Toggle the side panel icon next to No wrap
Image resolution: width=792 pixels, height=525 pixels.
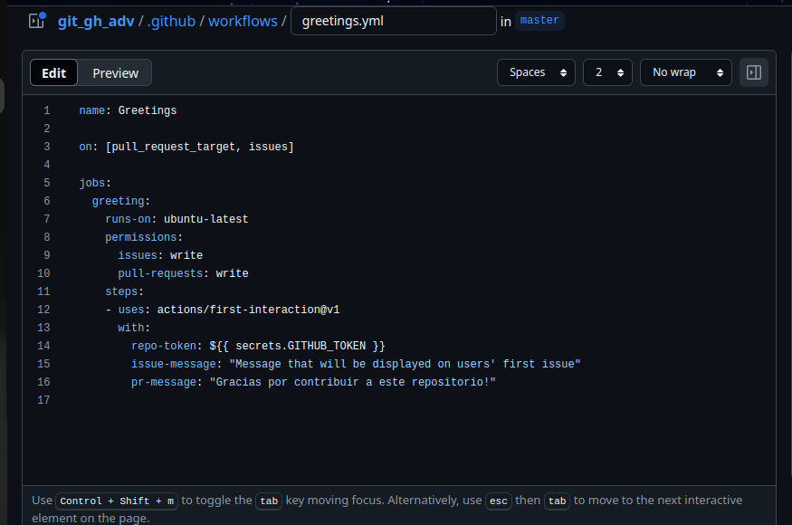(x=754, y=72)
